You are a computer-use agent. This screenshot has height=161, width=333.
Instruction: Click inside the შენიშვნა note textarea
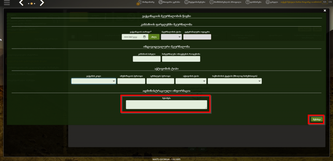(x=166, y=104)
